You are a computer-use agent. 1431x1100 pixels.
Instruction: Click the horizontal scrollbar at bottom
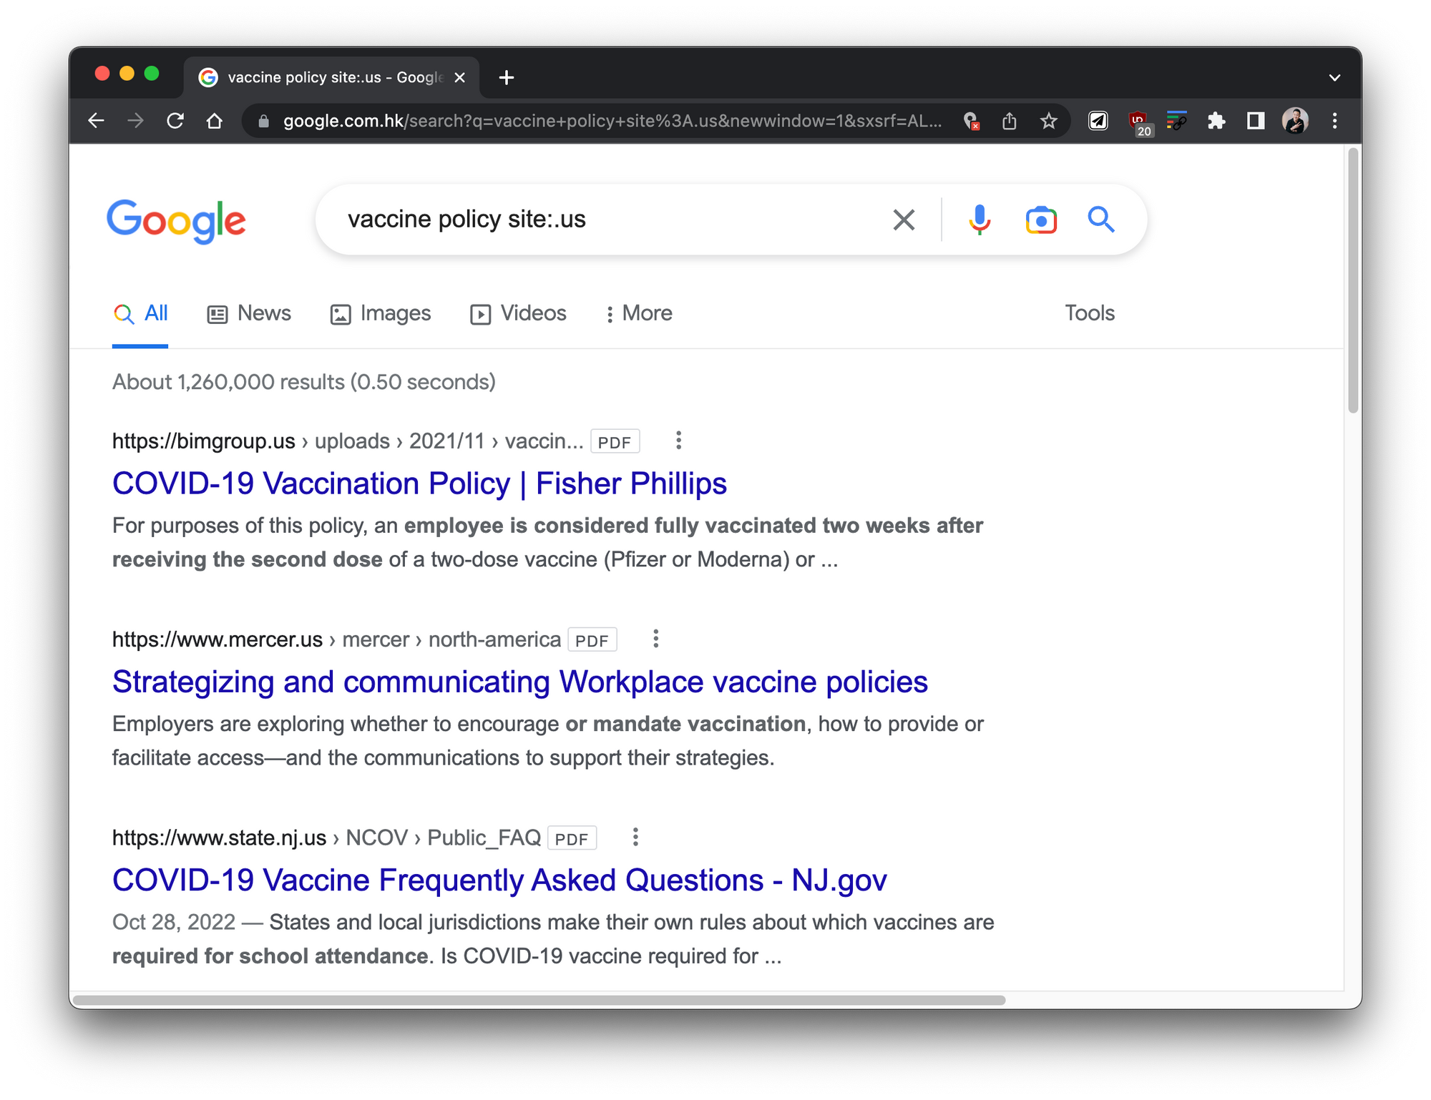tap(539, 999)
